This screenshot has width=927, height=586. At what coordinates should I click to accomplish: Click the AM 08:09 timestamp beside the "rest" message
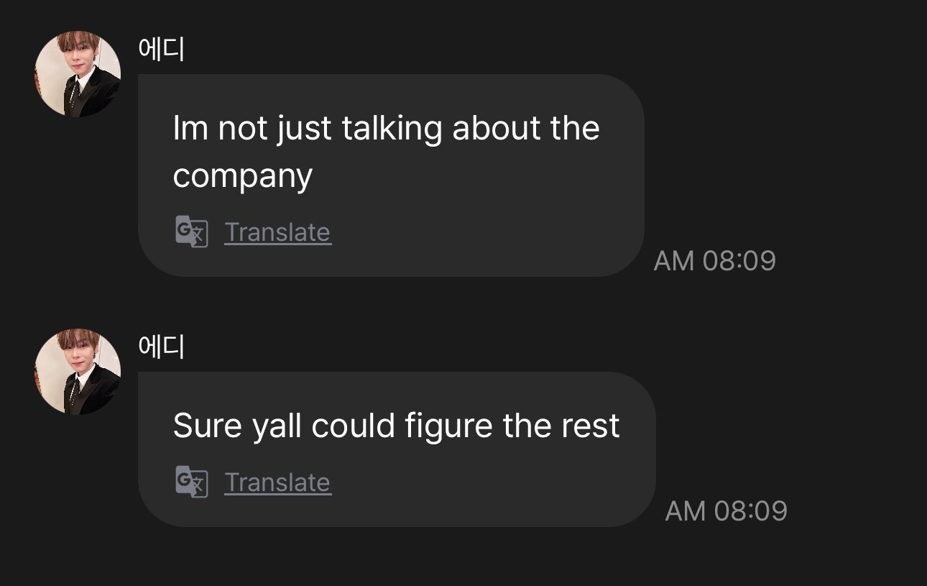(726, 511)
